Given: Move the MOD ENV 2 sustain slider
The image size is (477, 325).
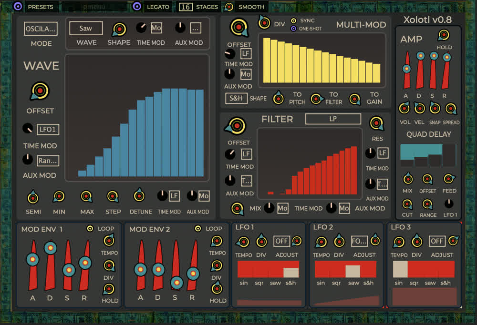Looking at the screenshot, I should (x=177, y=283).
